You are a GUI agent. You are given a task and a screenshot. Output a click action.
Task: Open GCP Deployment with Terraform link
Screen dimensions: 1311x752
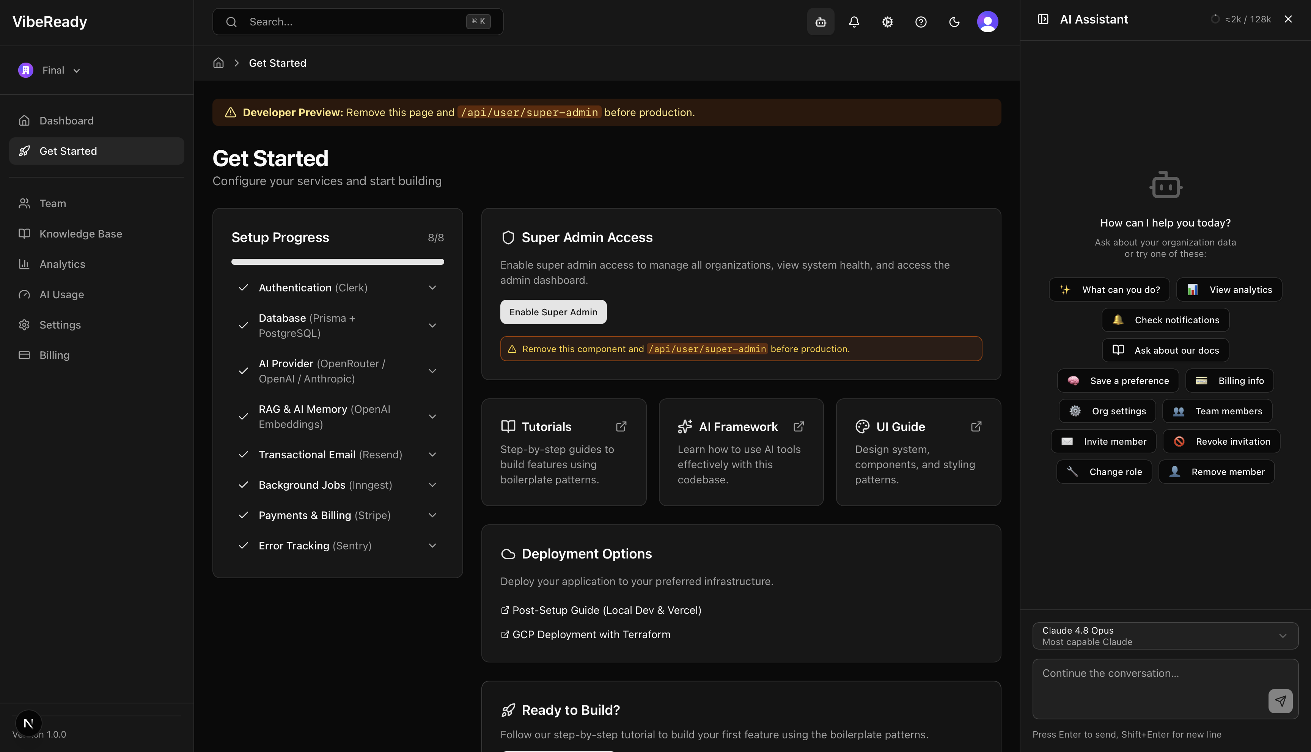pyautogui.click(x=586, y=634)
